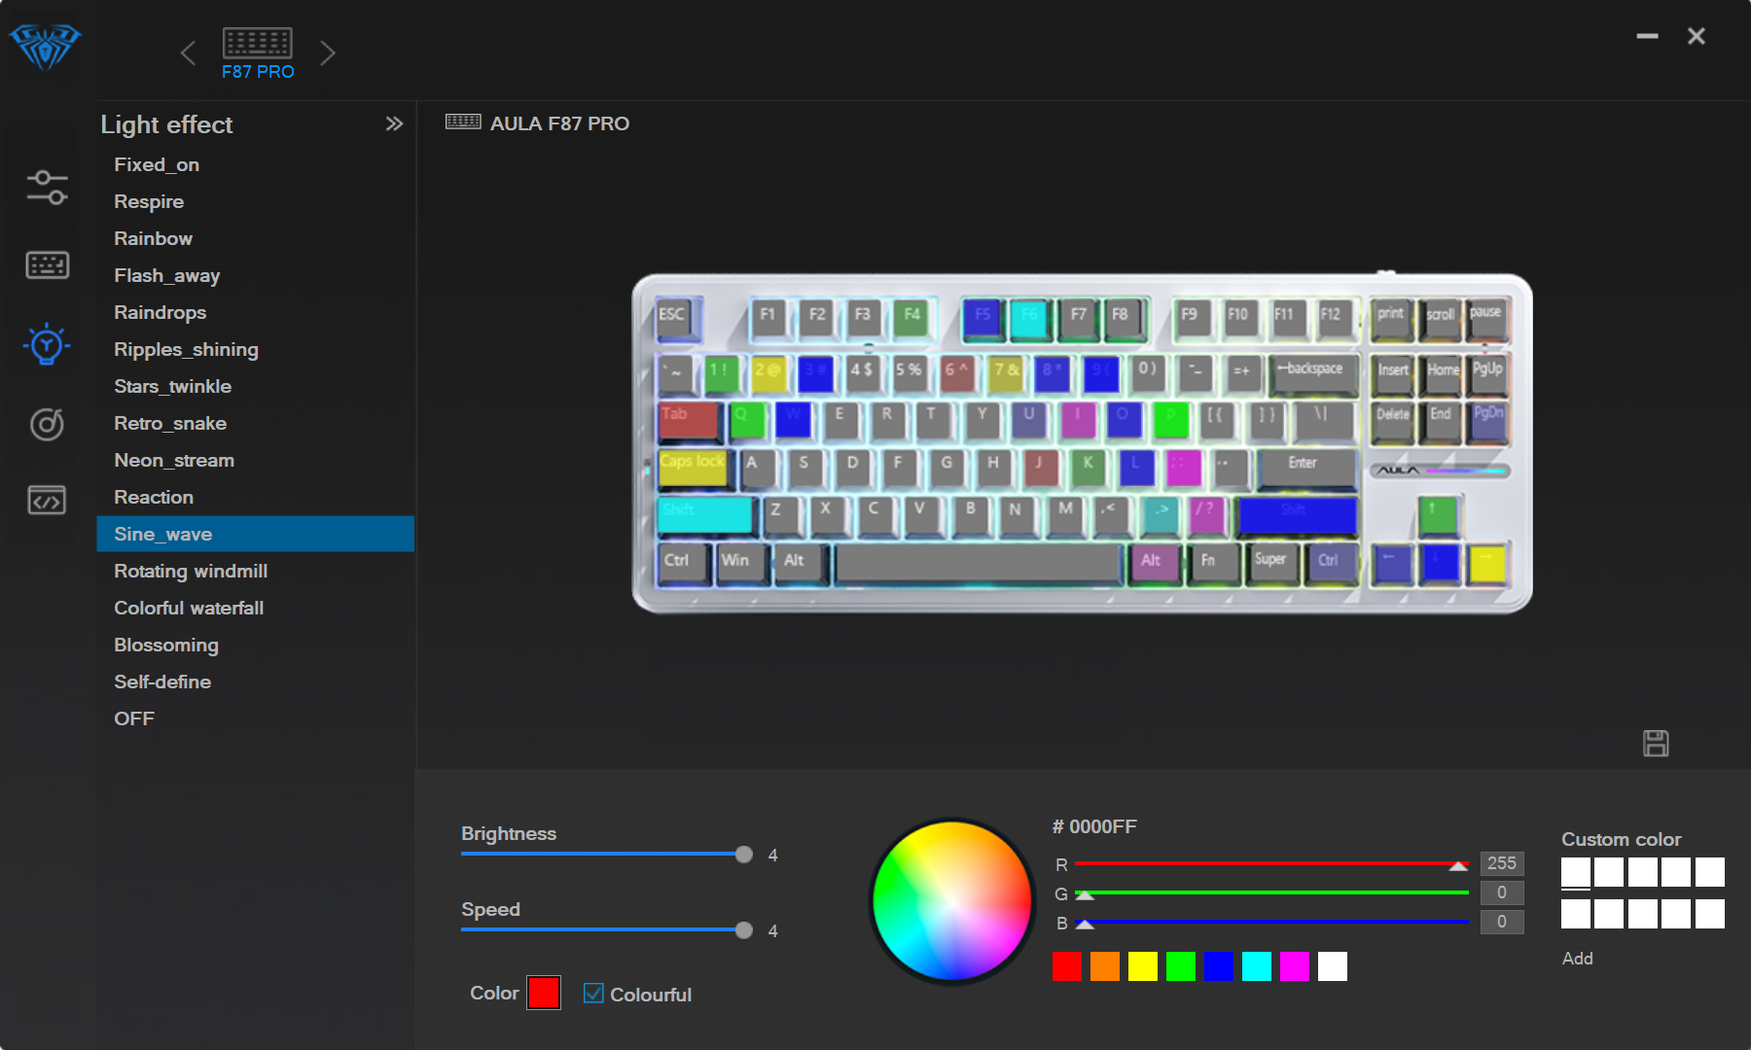Open the code/script panel in sidebar
Screen dimensions: 1751x1050
coord(46,500)
